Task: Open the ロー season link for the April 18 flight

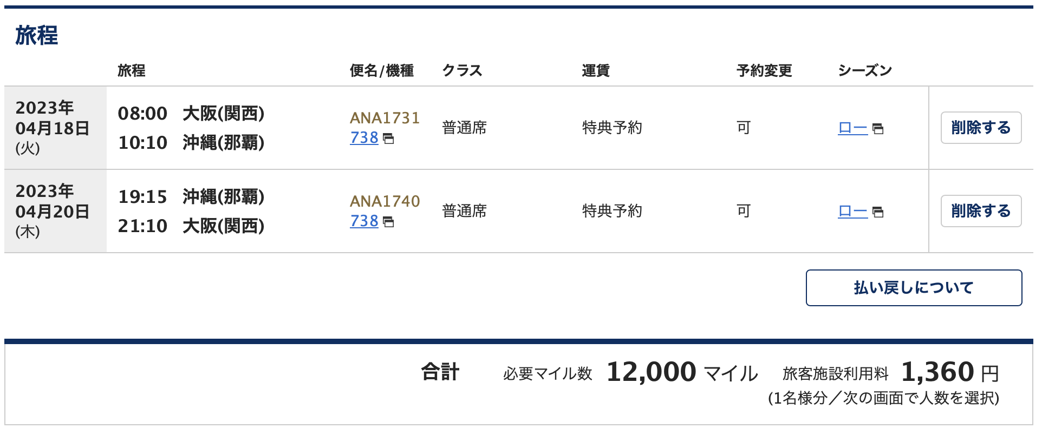Action: (x=852, y=128)
